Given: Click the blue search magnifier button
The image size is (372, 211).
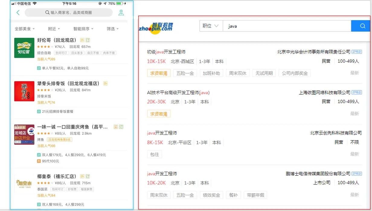Looking at the screenshot, I should (x=362, y=26).
